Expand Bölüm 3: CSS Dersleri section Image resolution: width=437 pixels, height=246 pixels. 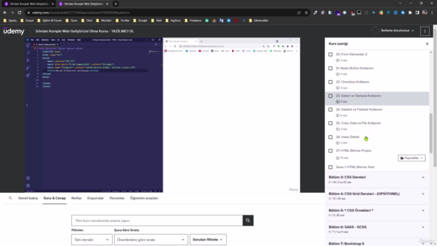377,179
